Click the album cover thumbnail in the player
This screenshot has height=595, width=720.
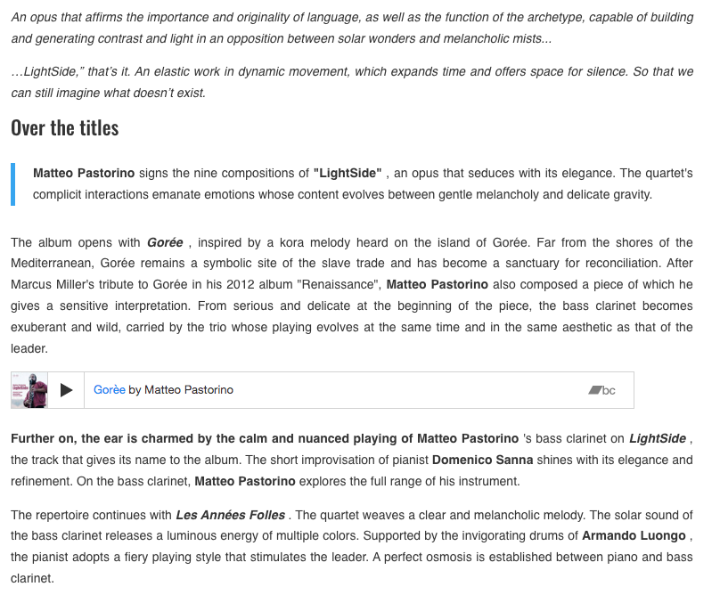[29, 390]
